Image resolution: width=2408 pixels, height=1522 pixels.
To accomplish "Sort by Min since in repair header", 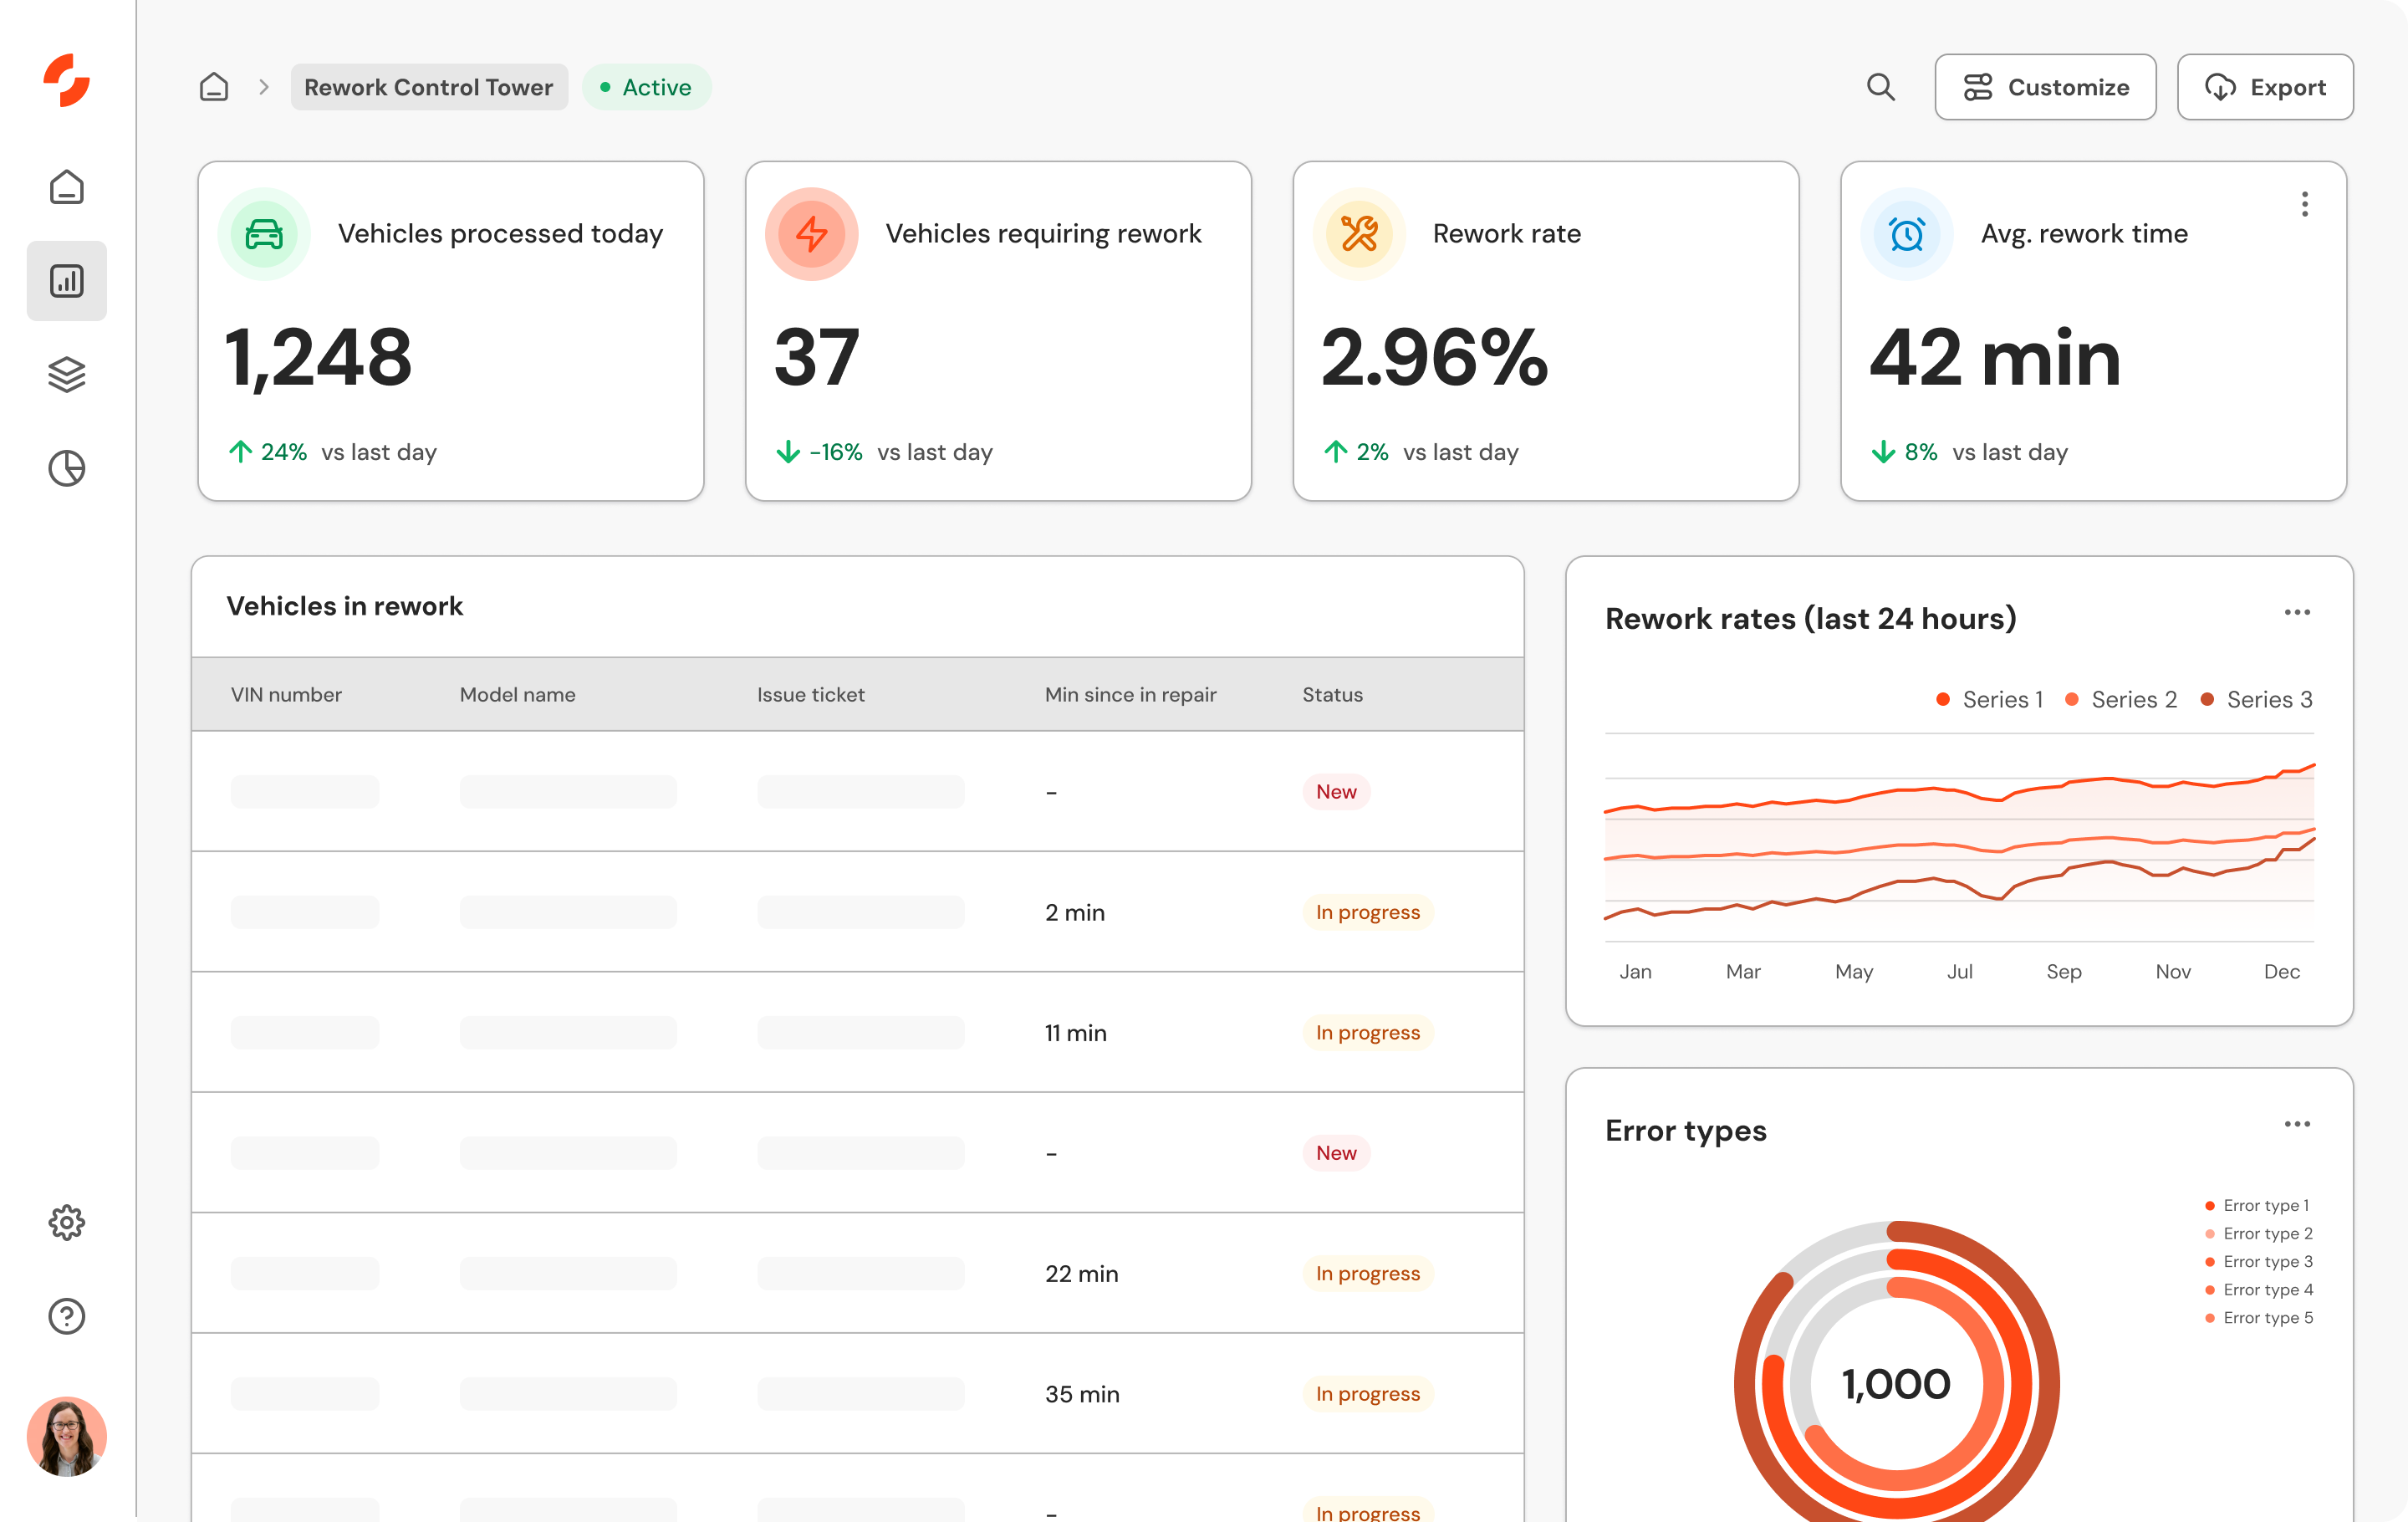I will [x=1130, y=694].
